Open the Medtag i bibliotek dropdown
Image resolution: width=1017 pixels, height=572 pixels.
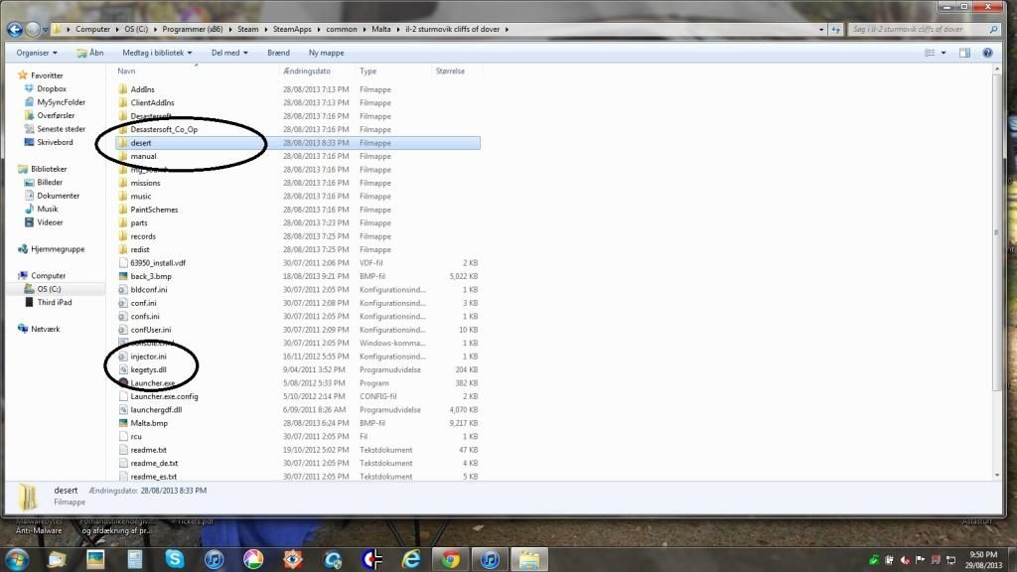pyautogui.click(x=157, y=53)
